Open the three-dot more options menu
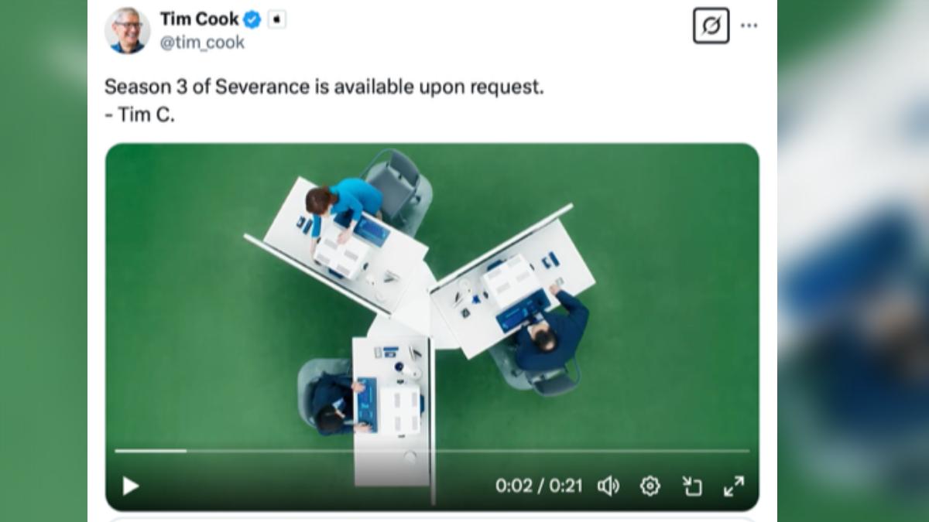Viewport: 929px width, 522px height. (749, 26)
